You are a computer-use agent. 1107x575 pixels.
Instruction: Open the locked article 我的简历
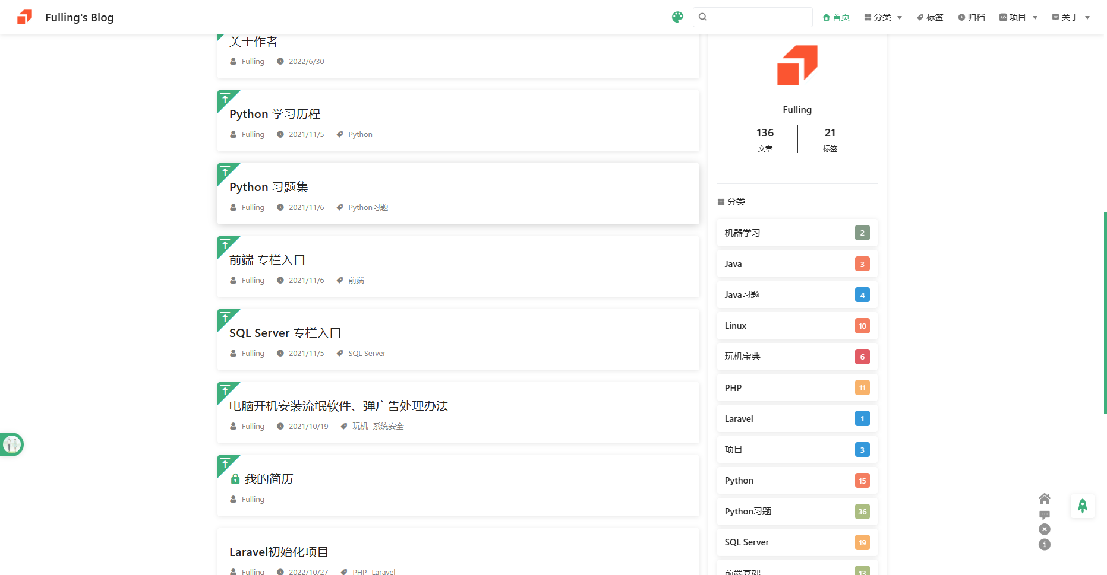coord(269,479)
